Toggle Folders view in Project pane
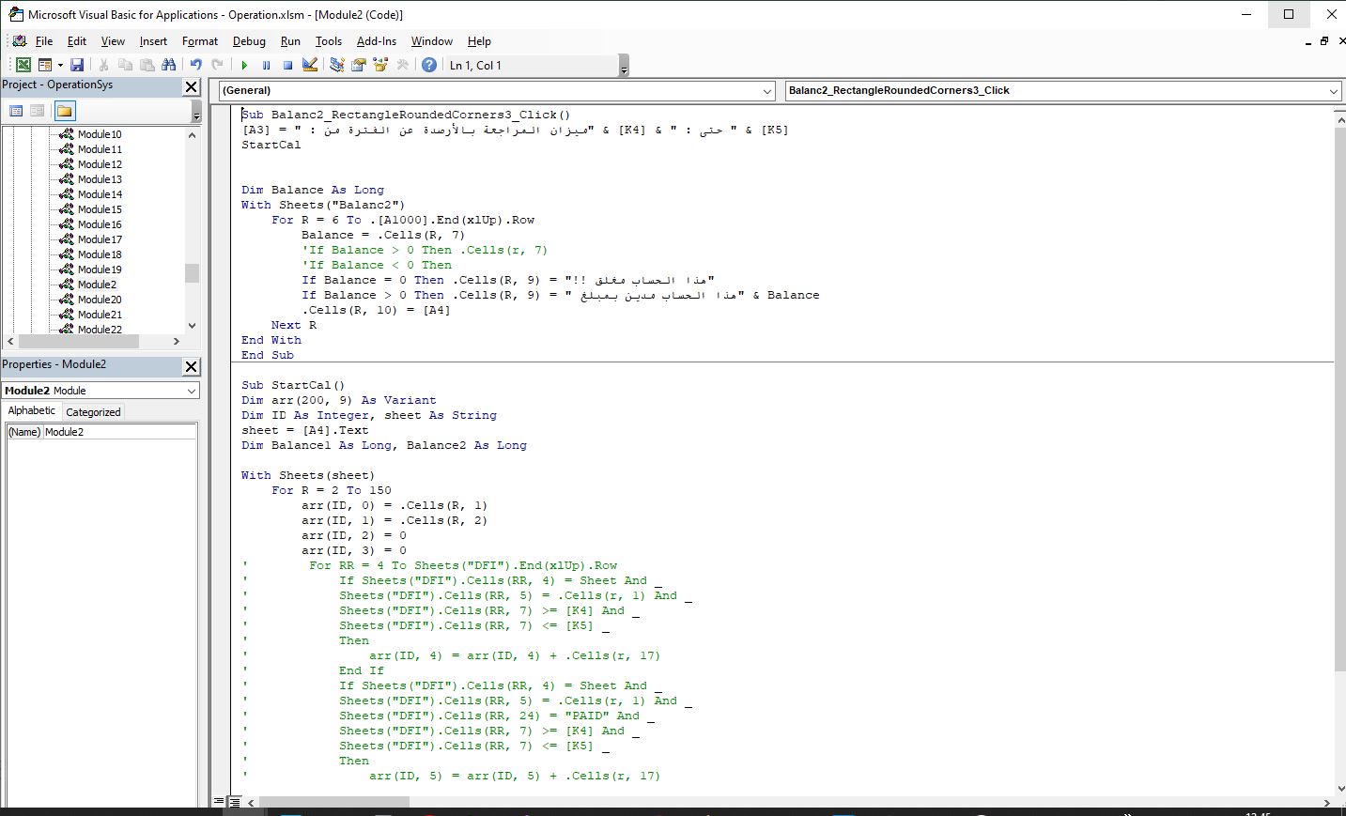The width and height of the screenshot is (1346, 816). point(64,111)
